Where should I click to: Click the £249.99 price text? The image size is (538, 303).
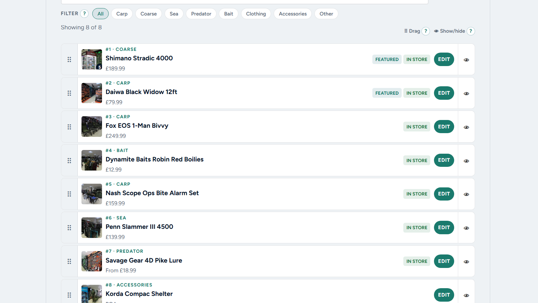[x=116, y=136]
